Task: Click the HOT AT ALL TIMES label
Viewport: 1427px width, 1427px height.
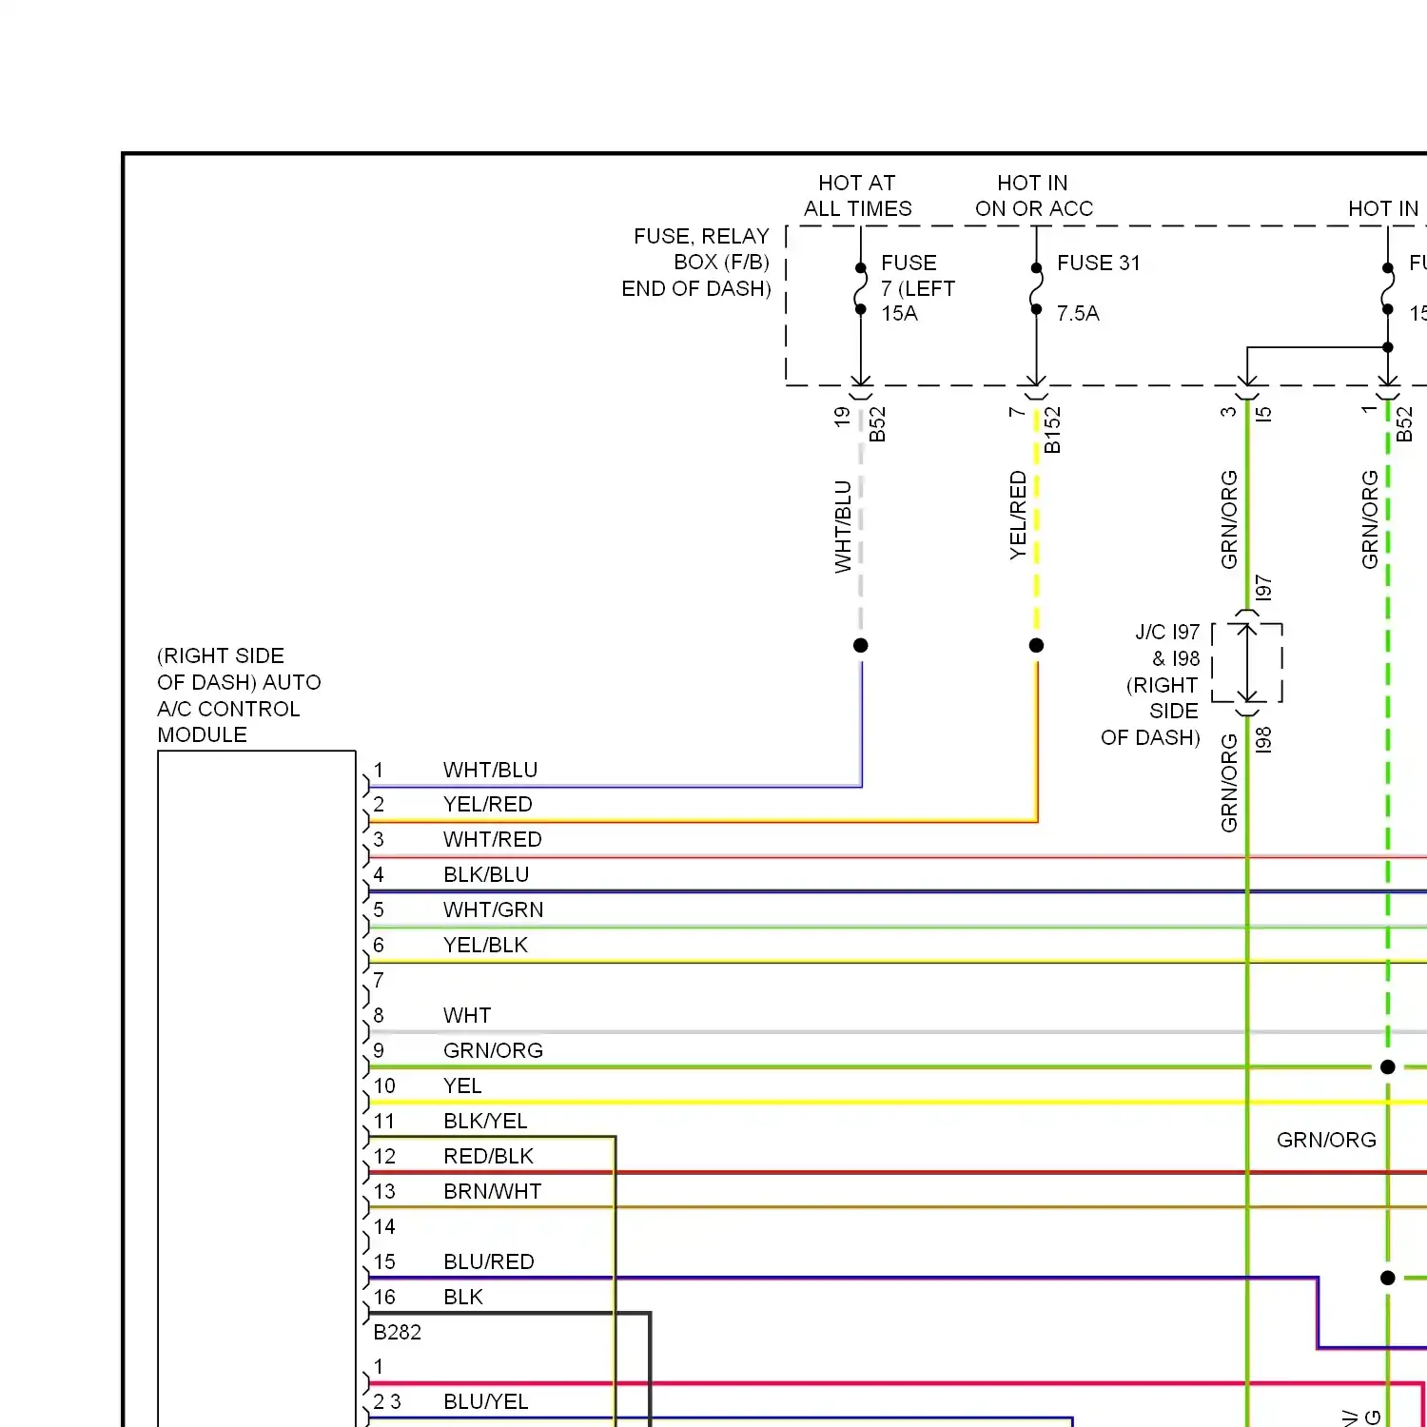Action: 857,196
